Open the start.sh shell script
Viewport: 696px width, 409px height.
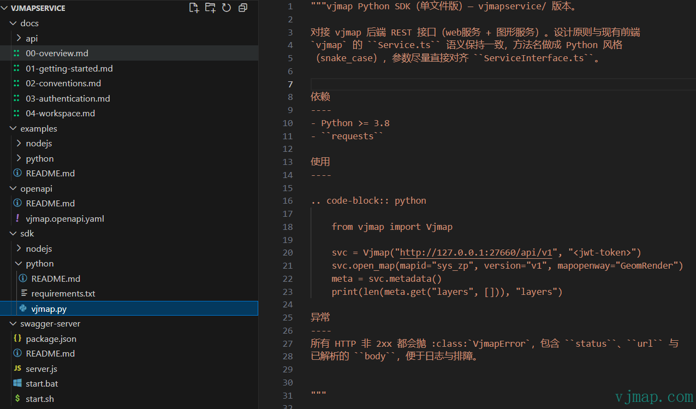(x=40, y=399)
